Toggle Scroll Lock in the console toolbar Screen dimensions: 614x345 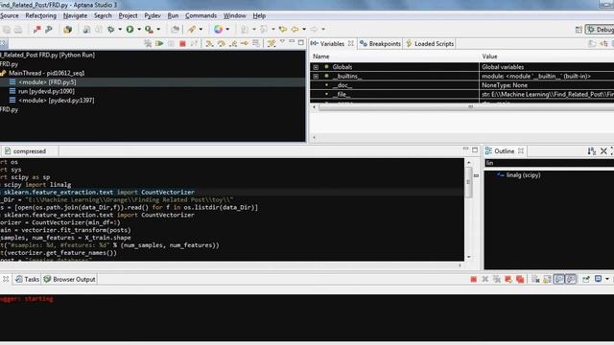(547, 279)
